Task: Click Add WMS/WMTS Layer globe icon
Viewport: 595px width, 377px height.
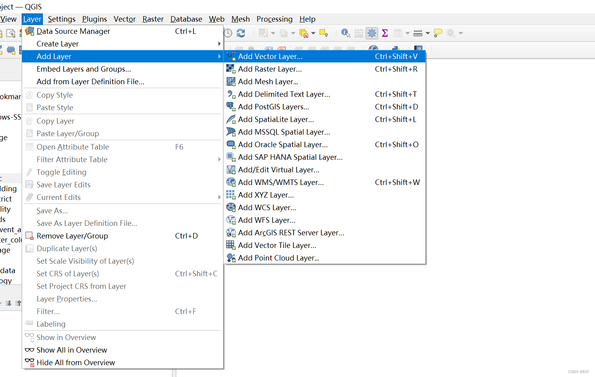Action: [231, 182]
